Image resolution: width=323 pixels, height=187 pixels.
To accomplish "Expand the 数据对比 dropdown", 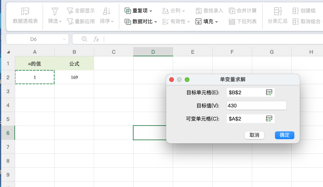I will 156,22.
